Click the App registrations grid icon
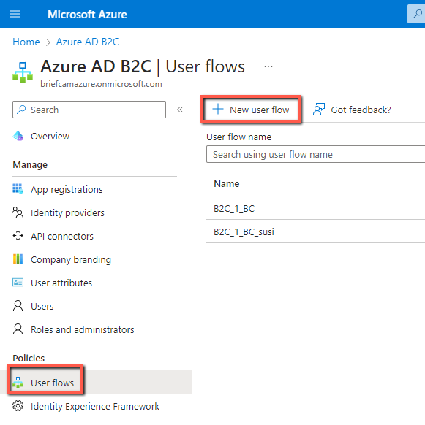Screen dimensions: 425x425 tap(18, 189)
